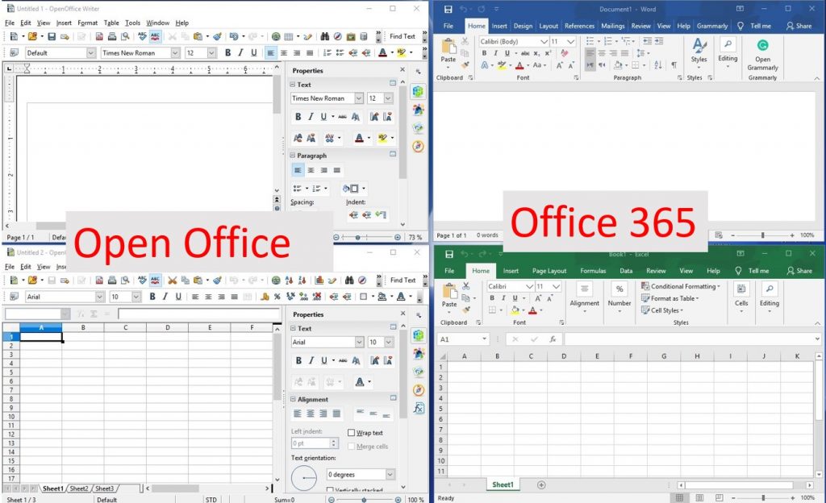Open Format menu in OpenOffice Writer
Viewport: 826px width, 503px height.
click(x=87, y=23)
